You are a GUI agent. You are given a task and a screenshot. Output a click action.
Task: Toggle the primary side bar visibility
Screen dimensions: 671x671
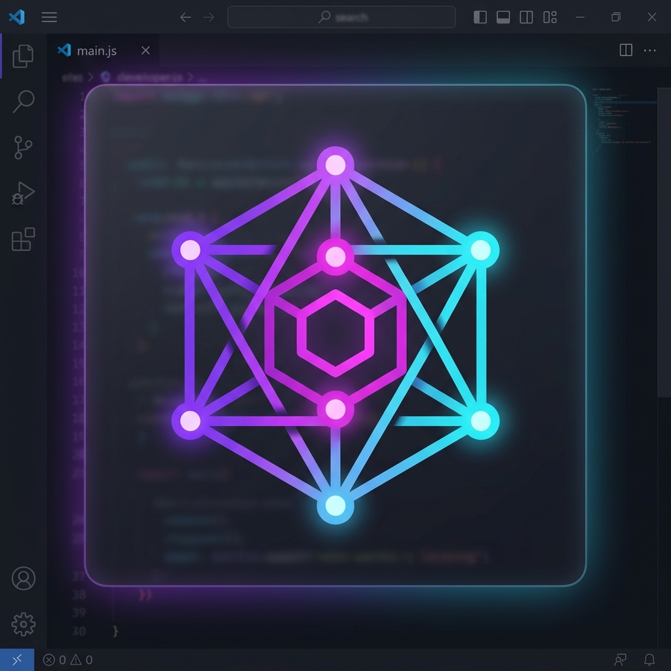click(x=480, y=18)
